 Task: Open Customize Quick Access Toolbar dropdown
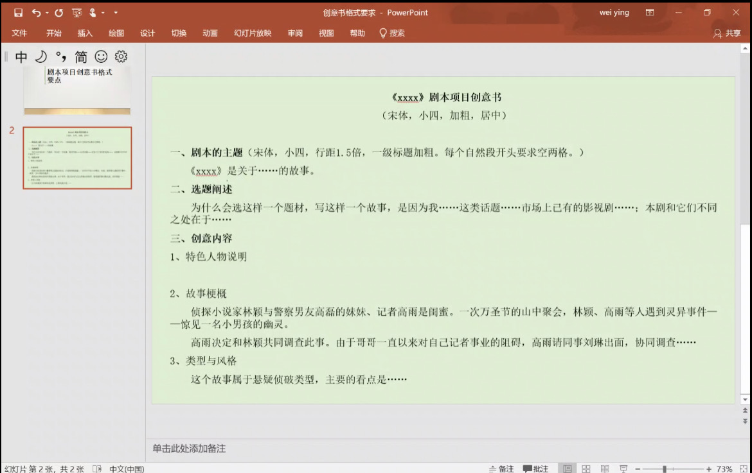point(116,13)
